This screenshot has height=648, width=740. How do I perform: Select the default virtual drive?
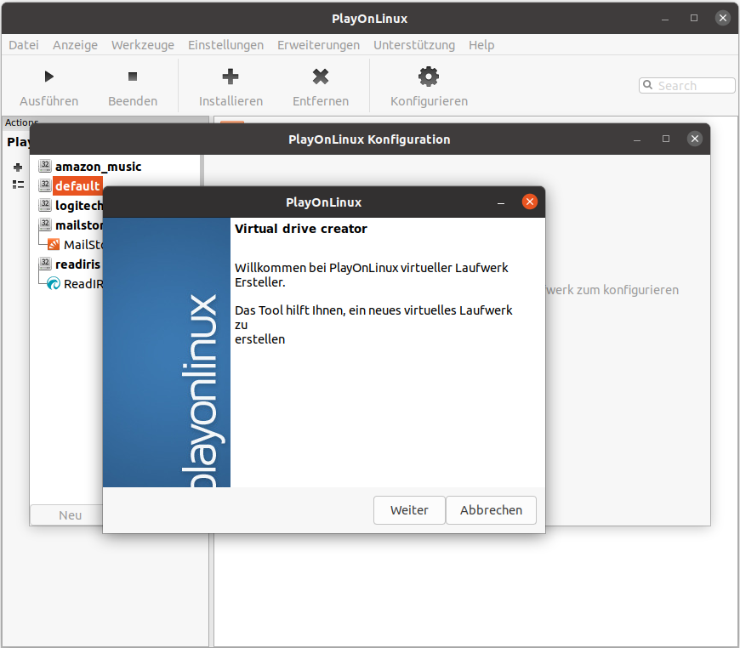tap(77, 185)
